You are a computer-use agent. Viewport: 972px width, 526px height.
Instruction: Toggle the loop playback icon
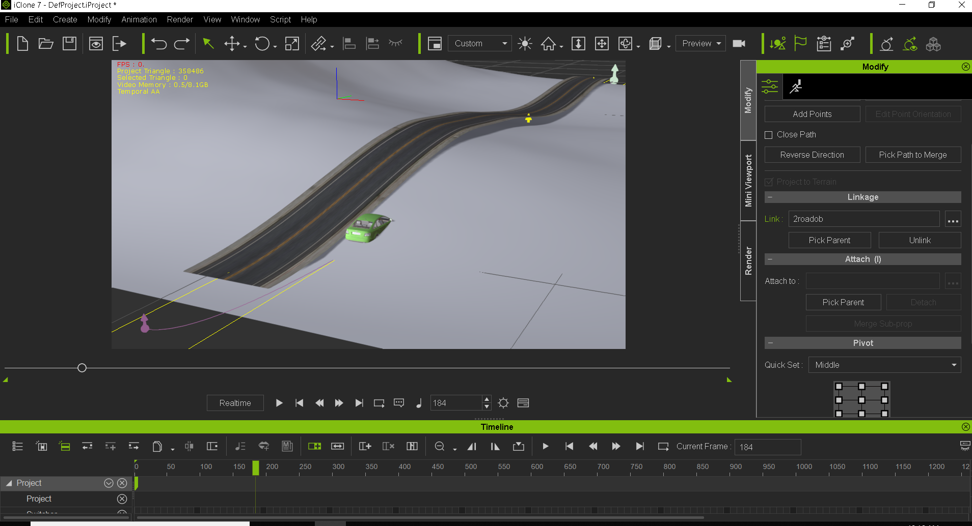tap(379, 403)
